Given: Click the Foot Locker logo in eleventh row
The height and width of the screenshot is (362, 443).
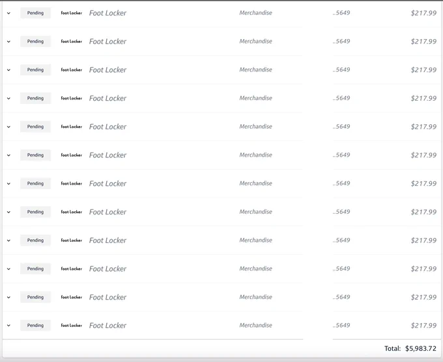Looking at the screenshot, I should point(72,297).
